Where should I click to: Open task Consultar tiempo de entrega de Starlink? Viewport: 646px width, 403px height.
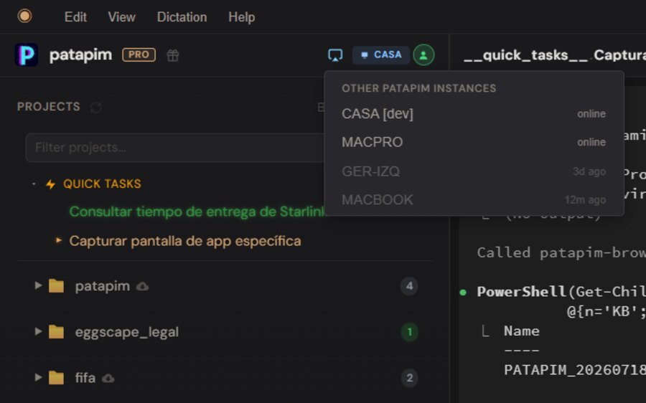click(197, 211)
